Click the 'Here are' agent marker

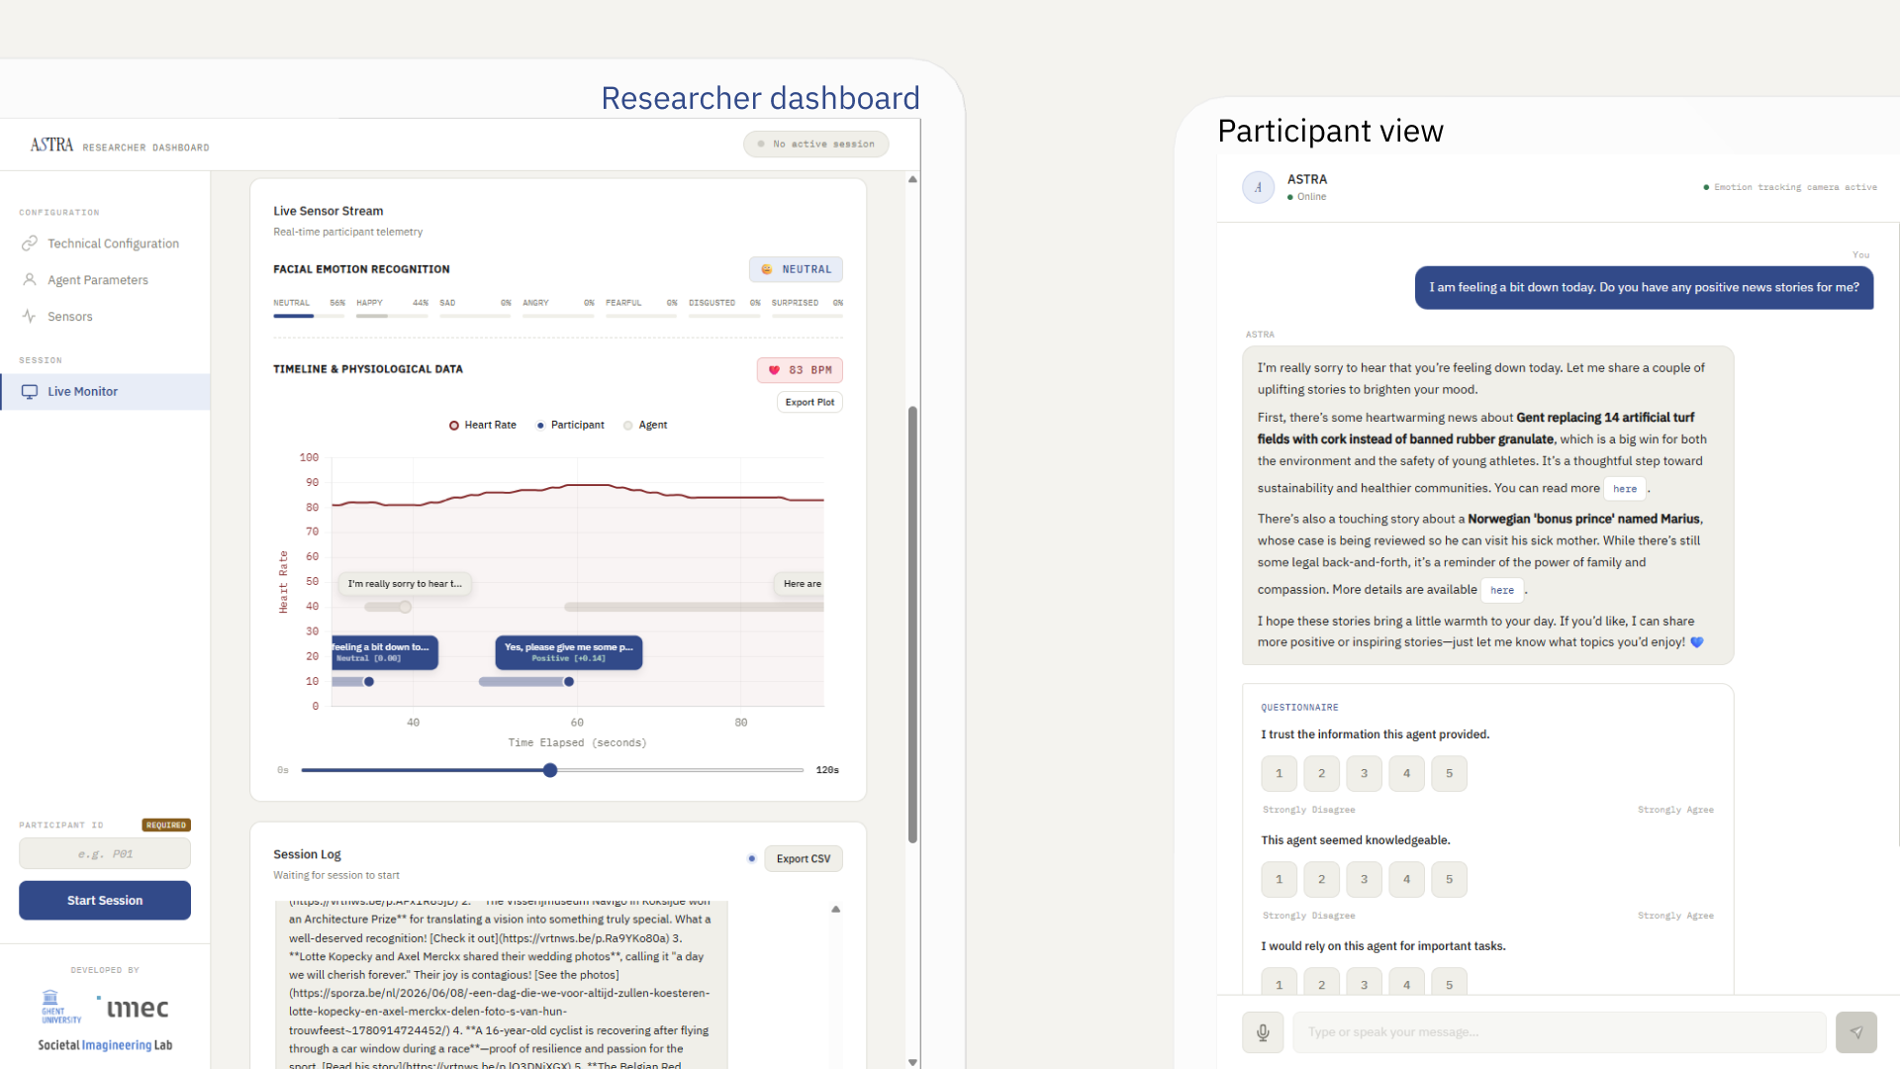click(x=800, y=584)
